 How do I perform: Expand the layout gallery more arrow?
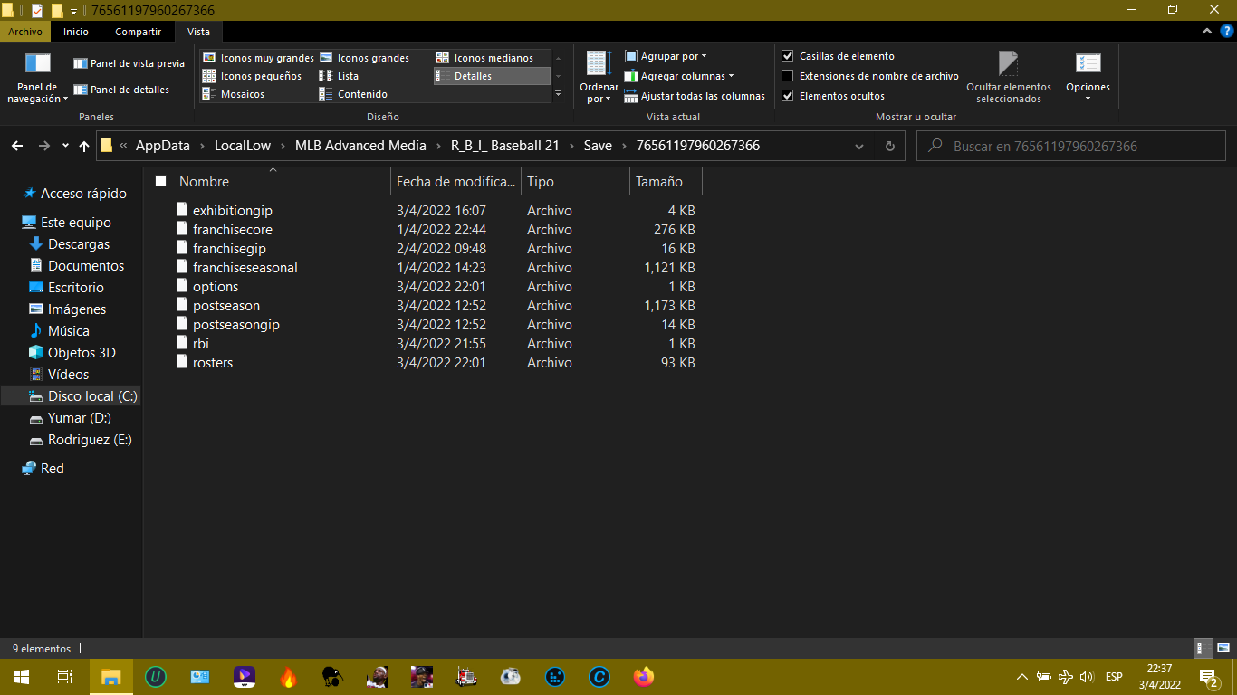pyautogui.click(x=558, y=94)
